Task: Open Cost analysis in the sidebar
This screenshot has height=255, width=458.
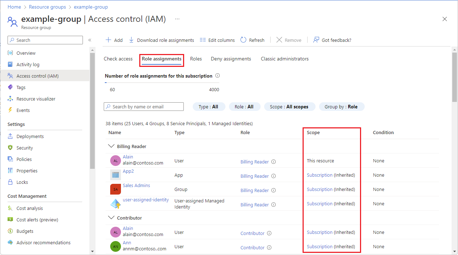Action: pos(11,208)
